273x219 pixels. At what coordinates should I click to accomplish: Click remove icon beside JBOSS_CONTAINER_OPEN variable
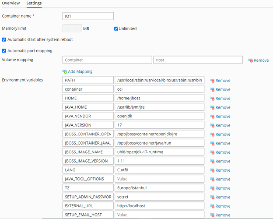212,134
